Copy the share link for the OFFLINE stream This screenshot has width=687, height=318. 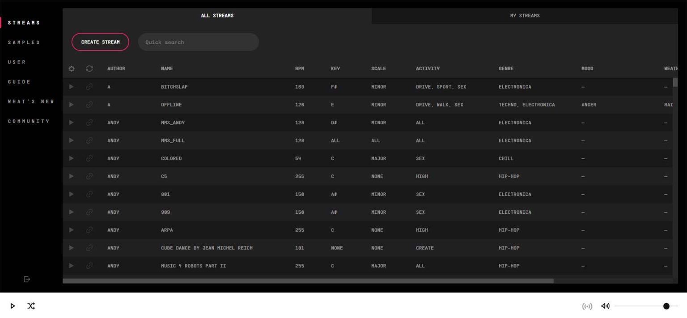(89, 104)
